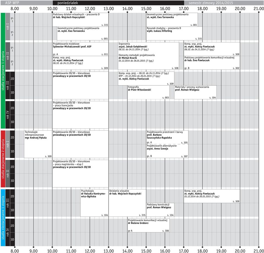This screenshot has height=253, width=264.
Task: Click 'Projektowanie komunikacji wizualnej' by dr Bożena Groborz
Action: [148, 226]
